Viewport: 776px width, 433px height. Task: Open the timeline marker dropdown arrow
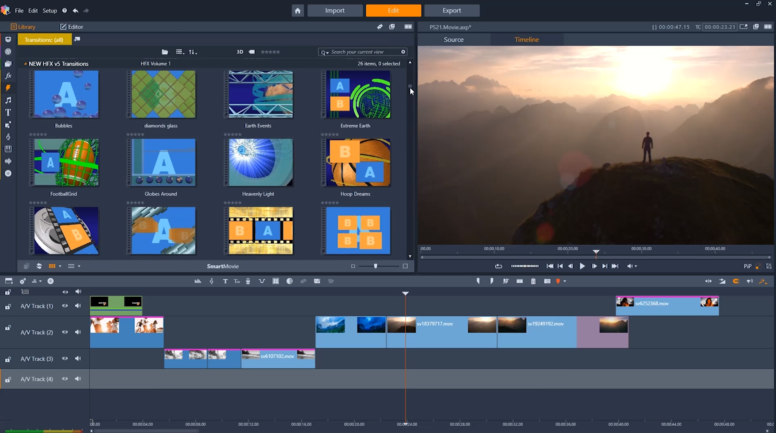click(565, 281)
